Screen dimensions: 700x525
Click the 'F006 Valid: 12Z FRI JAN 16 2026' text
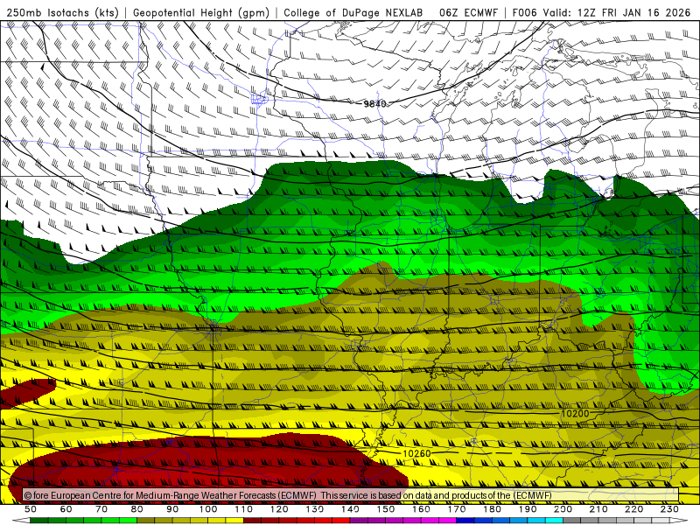(x=601, y=13)
